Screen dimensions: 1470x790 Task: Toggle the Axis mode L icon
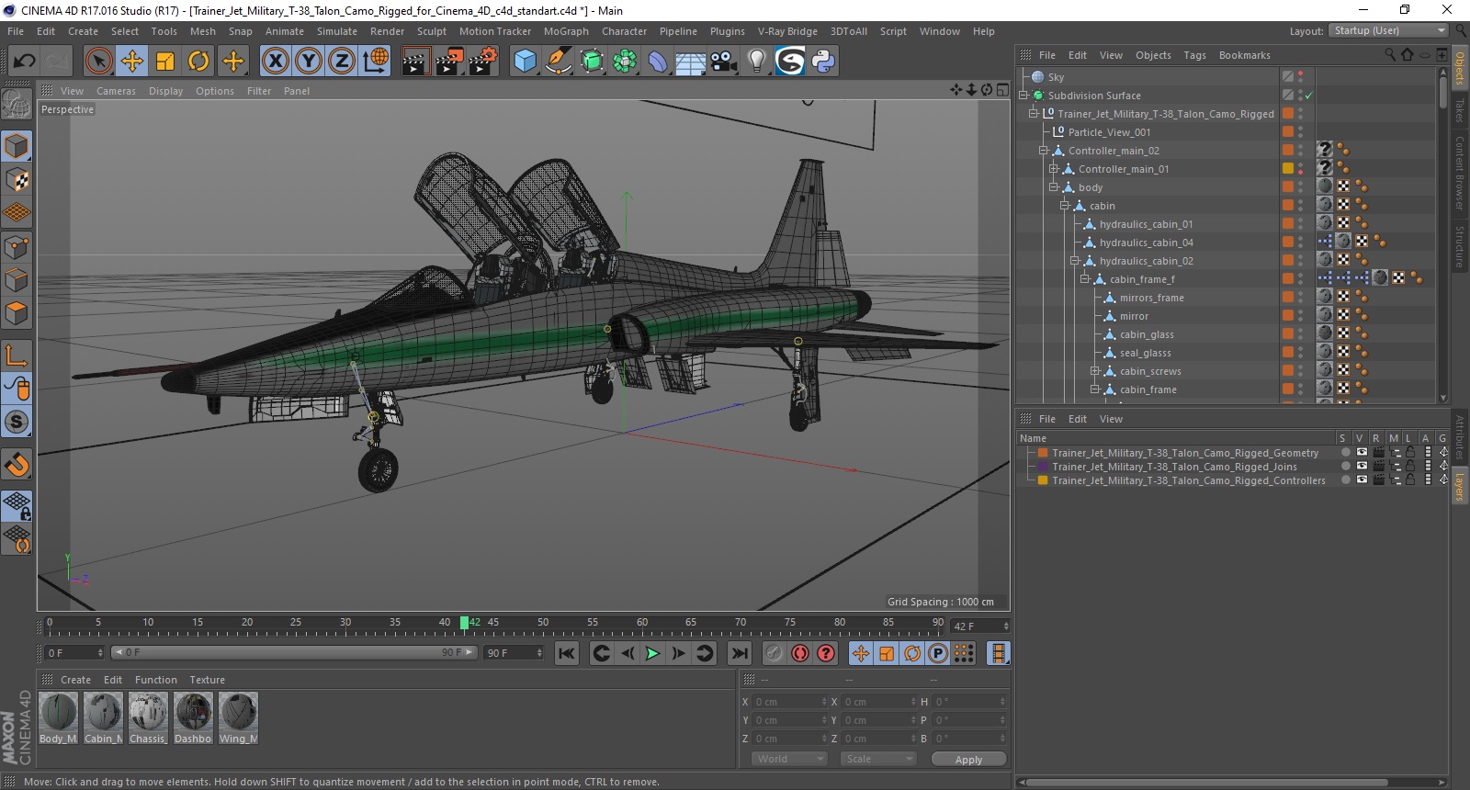coord(17,355)
